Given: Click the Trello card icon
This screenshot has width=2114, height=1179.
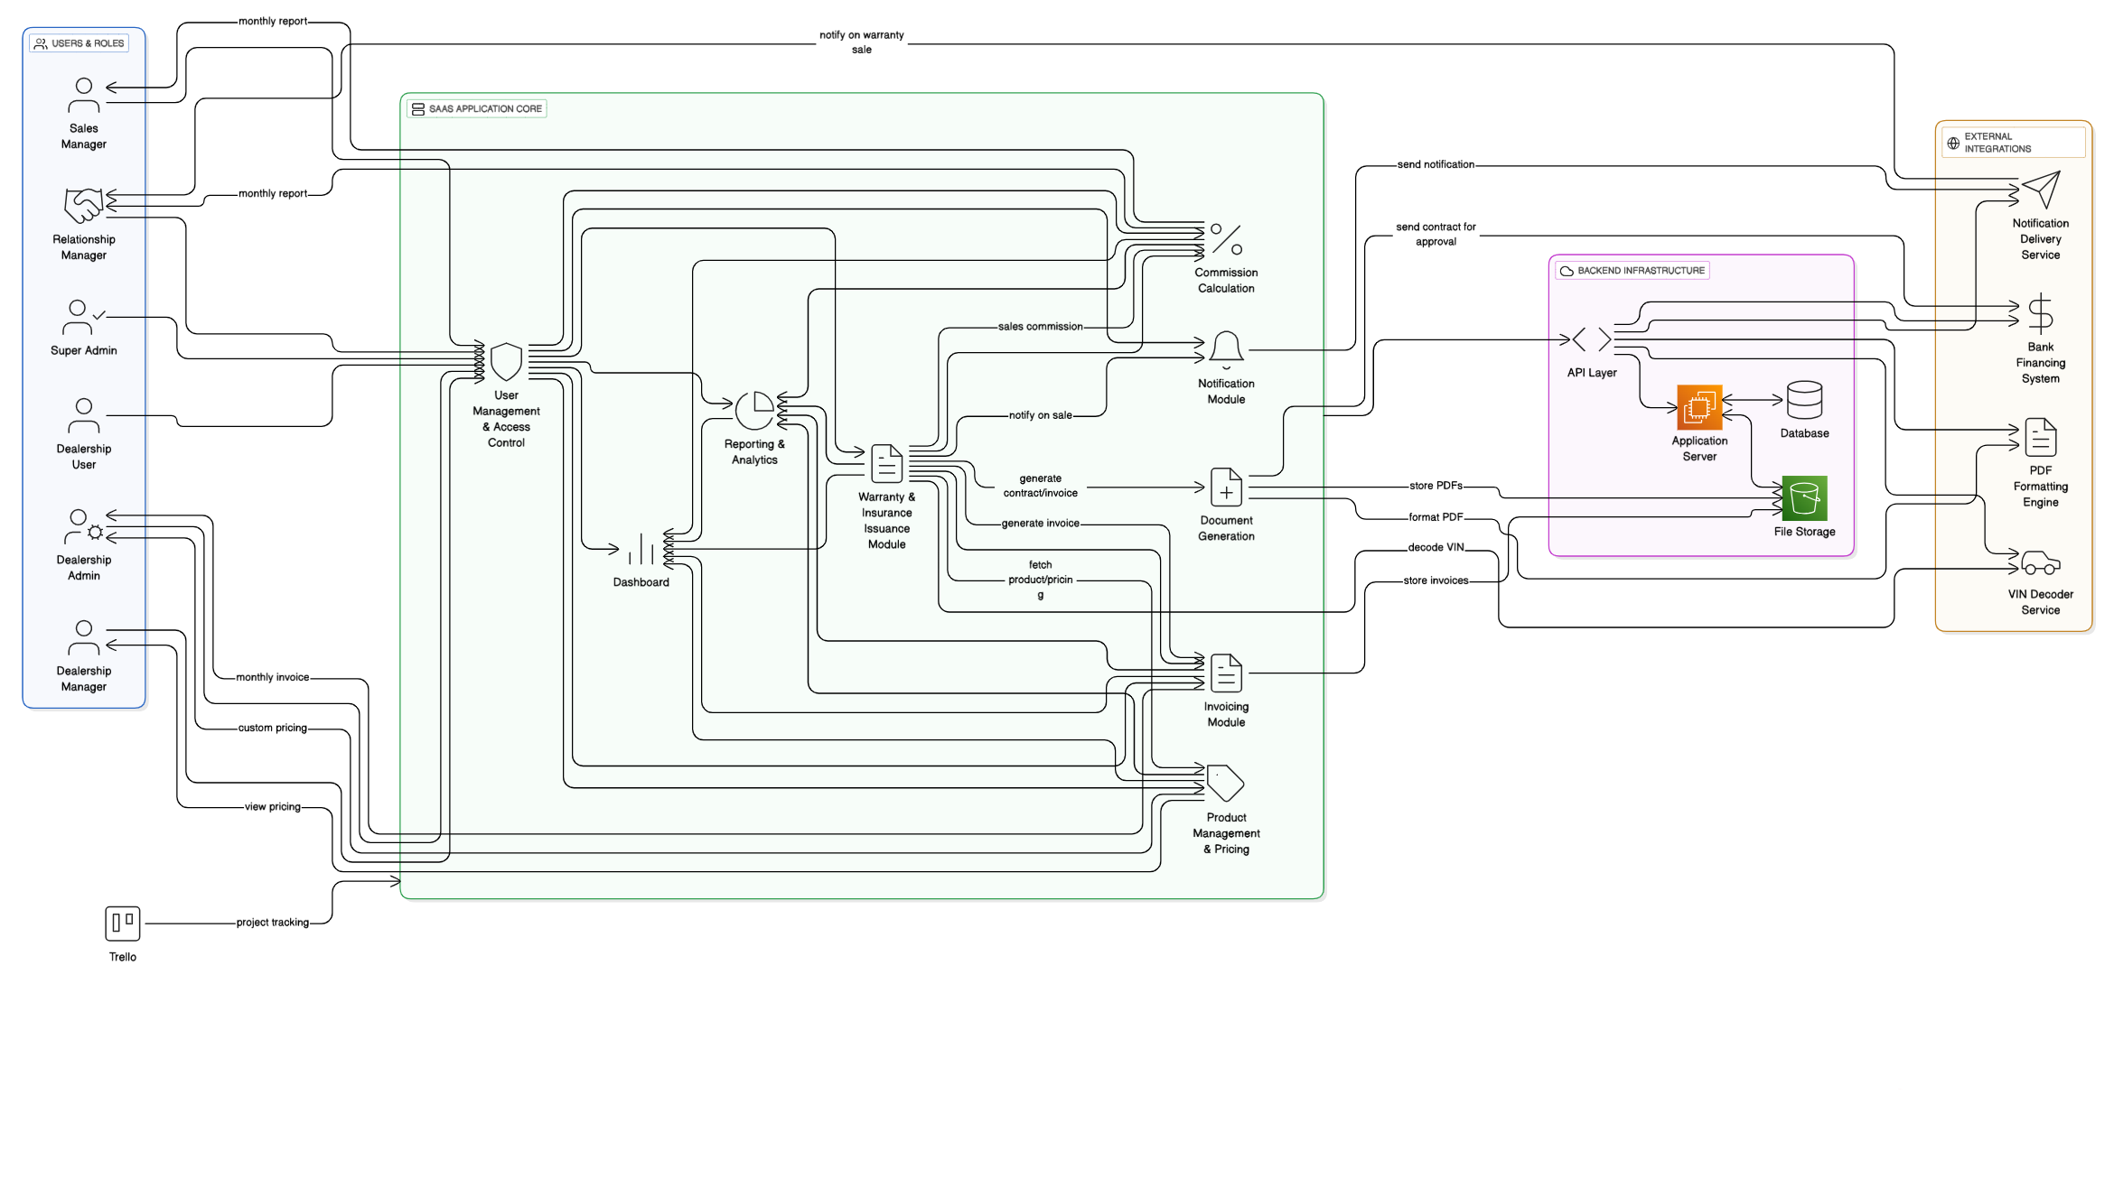Looking at the screenshot, I should tap(122, 923).
